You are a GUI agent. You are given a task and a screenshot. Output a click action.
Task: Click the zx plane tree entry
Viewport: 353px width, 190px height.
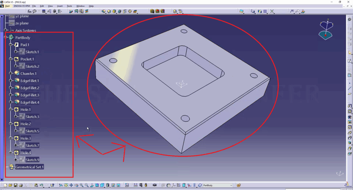[x=22, y=23]
